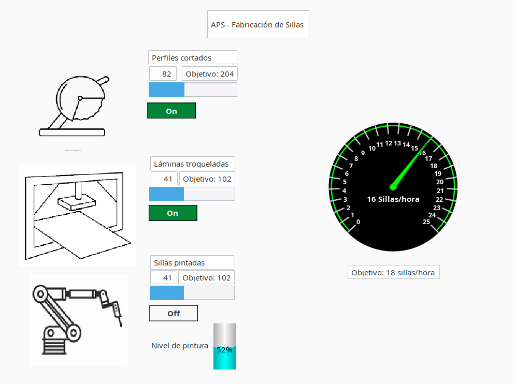Click the Perfiles cortados progress bar
The image size is (516, 384).
(x=192, y=89)
